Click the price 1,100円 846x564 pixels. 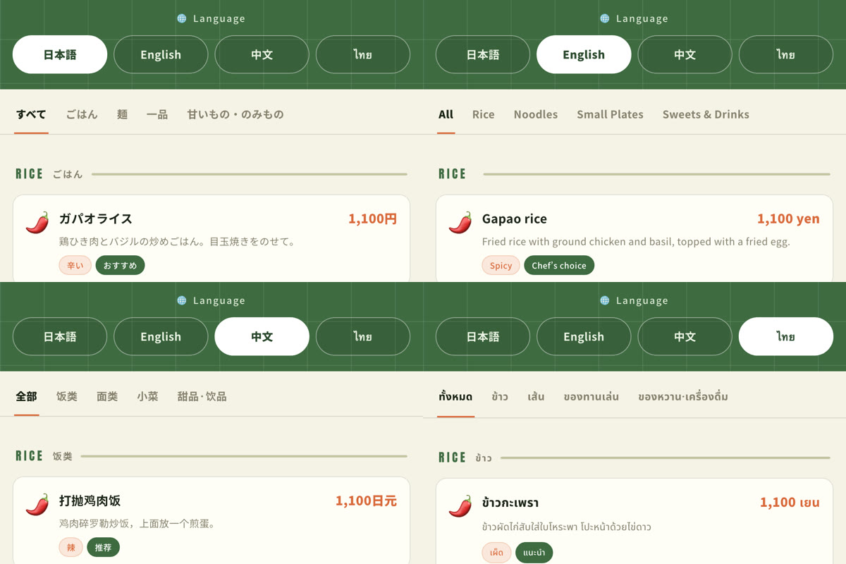tap(373, 219)
